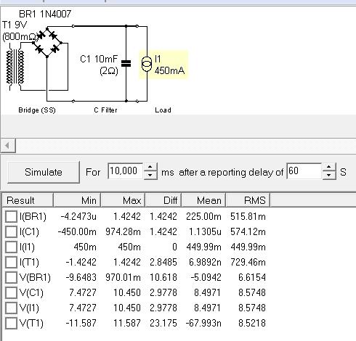
Task: Select the BR1 bridge rectifier diodes
Action: (x=47, y=43)
